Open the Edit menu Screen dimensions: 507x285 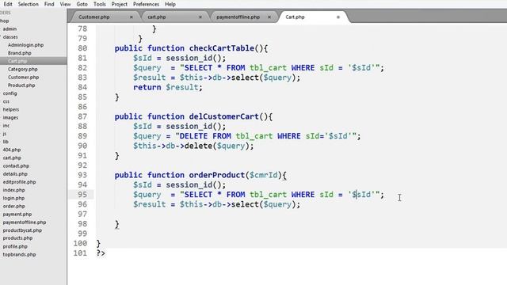pos(8,4)
